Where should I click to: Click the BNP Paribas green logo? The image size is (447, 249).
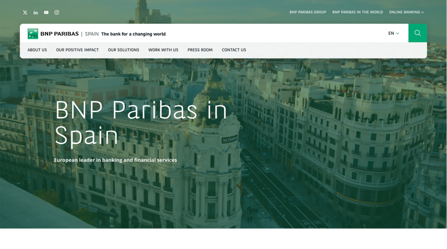point(33,34)
